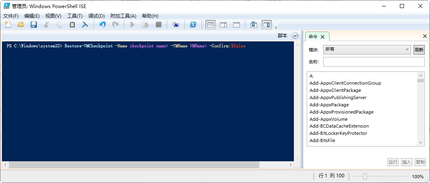
Task: Open the 调试(D) menu
Action: 96,16
